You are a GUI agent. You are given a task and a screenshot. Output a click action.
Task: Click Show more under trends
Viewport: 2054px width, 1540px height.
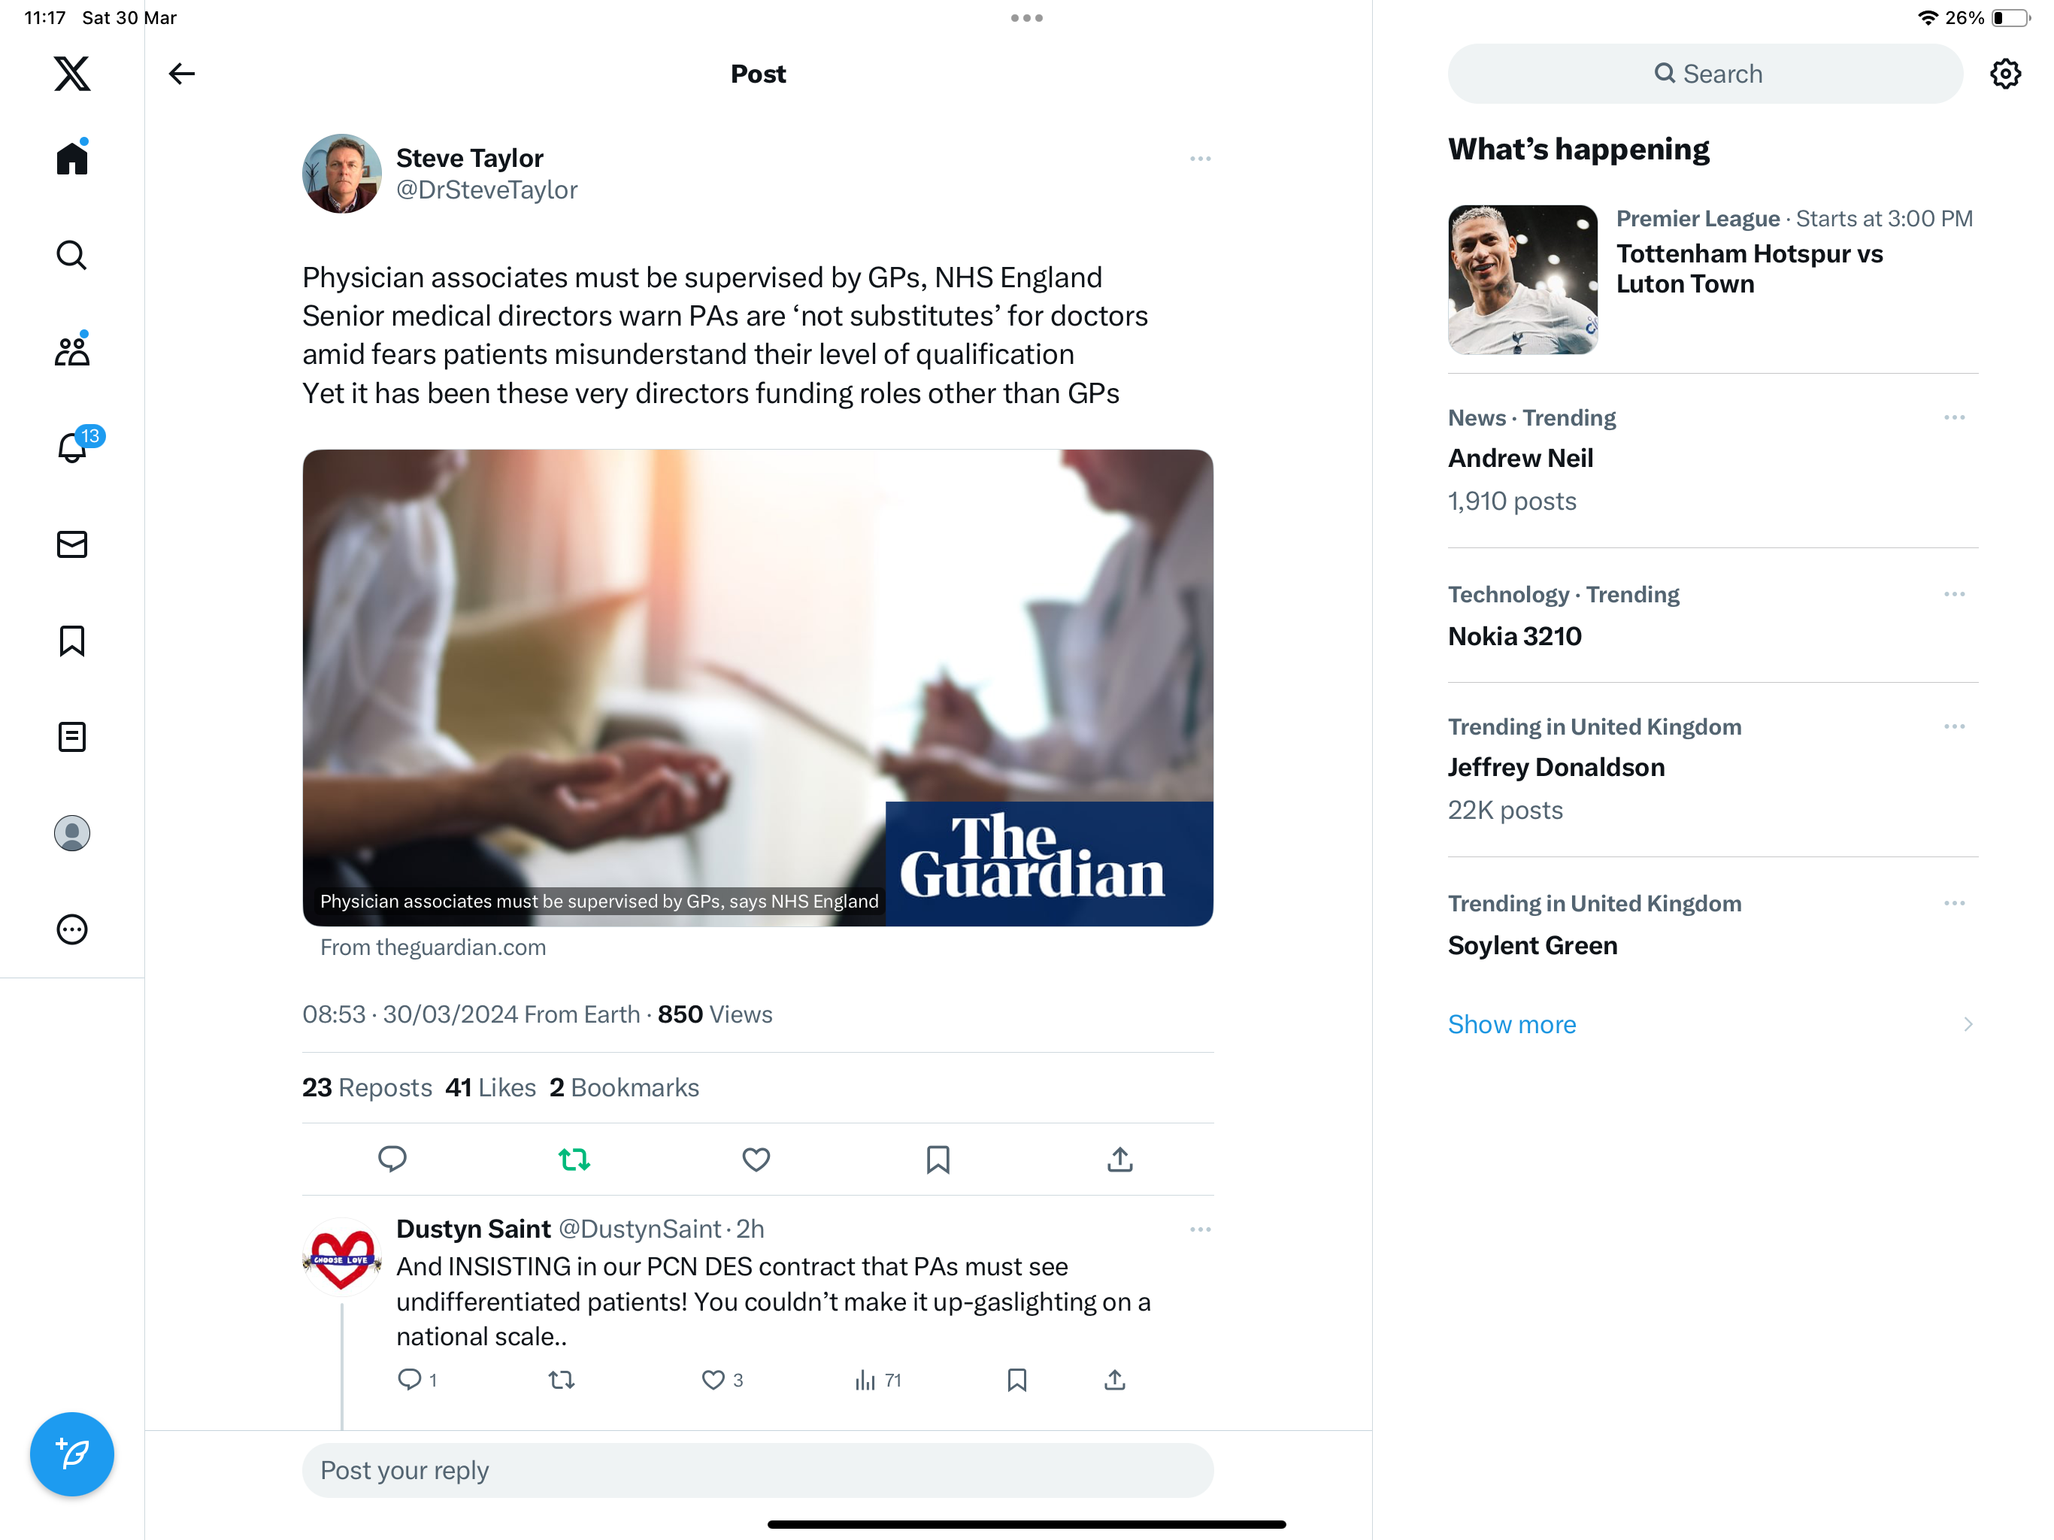(1510, 1023)
